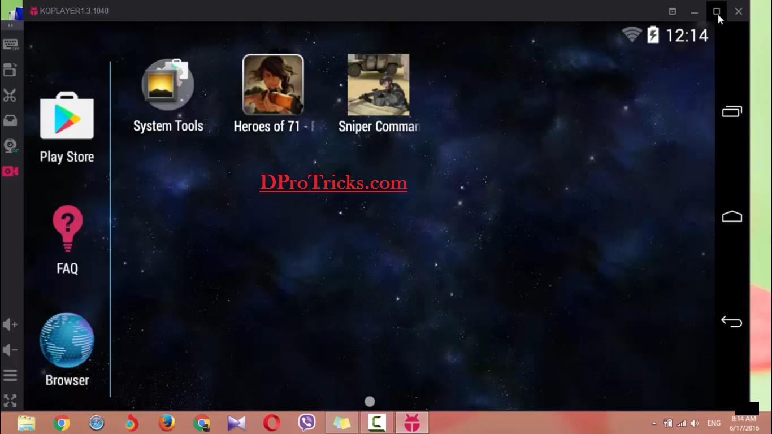772x434 pixels.
Task: Open the Play Store app
Action: pos(67,128)
